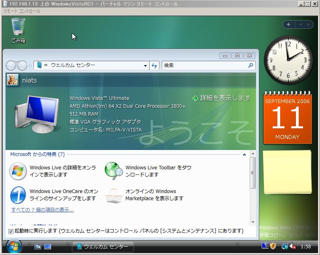
Task: Collapse the Microsoft からの特典 section
Action: click(x=244, y=155)
